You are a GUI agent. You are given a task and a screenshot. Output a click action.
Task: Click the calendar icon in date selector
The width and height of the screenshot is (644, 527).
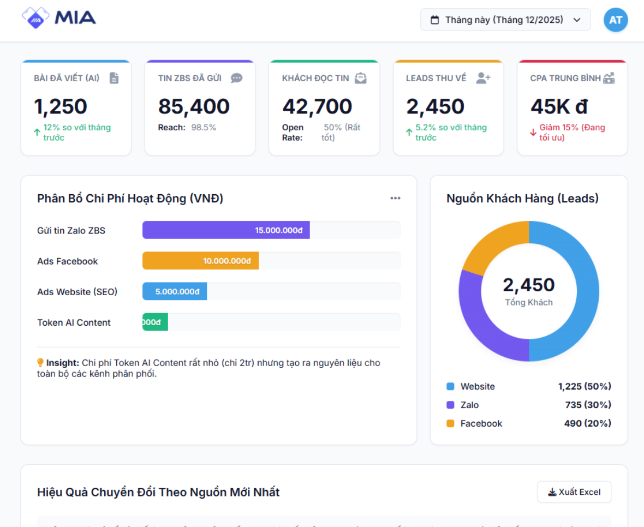pos(434,20)
